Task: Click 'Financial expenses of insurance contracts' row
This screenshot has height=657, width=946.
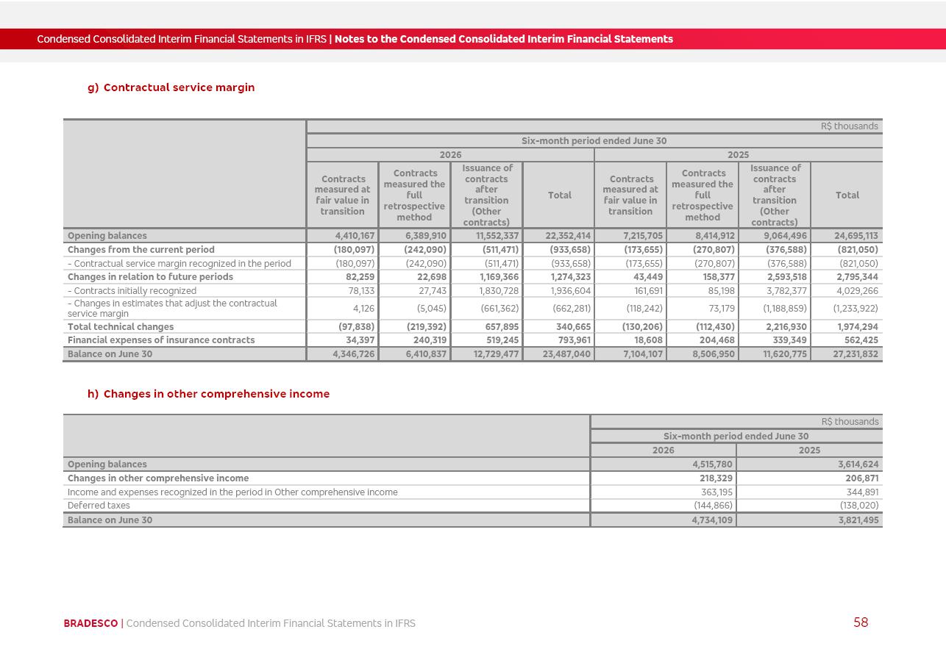Action: (x=472, y=340)
